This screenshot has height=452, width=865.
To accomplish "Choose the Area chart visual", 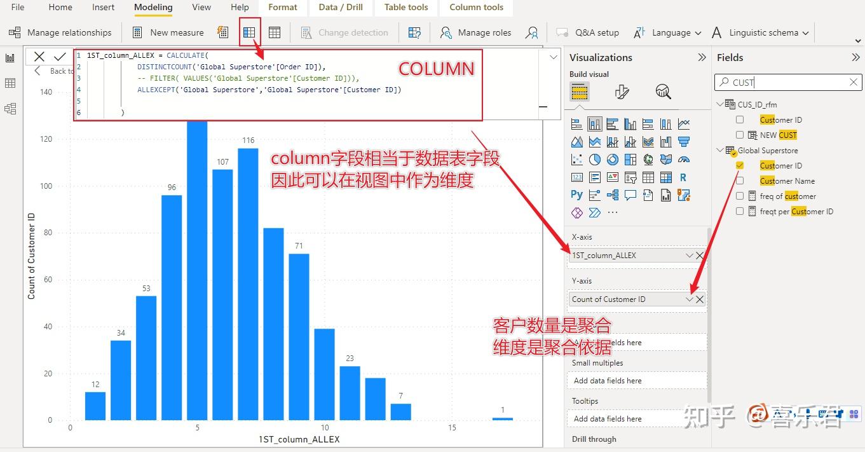I will coord(577,142).
